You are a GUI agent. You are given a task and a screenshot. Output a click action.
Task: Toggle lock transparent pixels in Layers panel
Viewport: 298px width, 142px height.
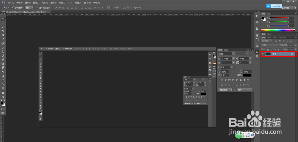[x=268, y=49]
